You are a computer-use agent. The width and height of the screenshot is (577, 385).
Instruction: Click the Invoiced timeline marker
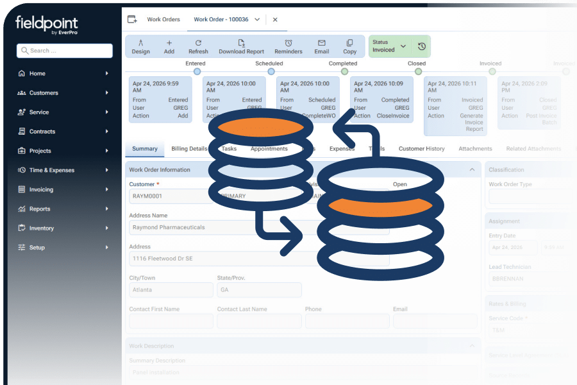492,71
